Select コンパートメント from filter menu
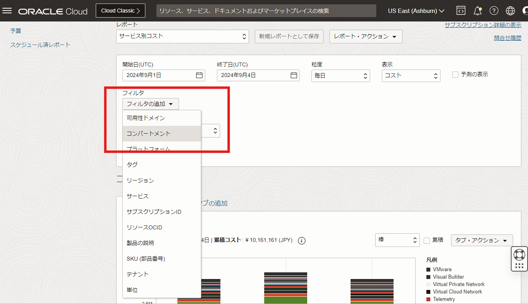The width and height of the screenshot is (528, 304). coord(149,134)
